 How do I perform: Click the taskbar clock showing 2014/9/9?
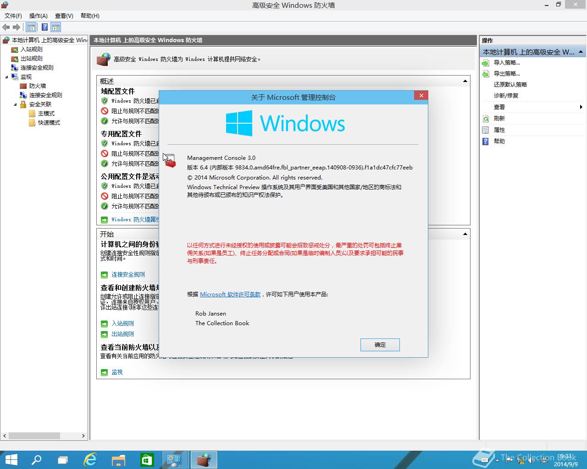point(565,460)
